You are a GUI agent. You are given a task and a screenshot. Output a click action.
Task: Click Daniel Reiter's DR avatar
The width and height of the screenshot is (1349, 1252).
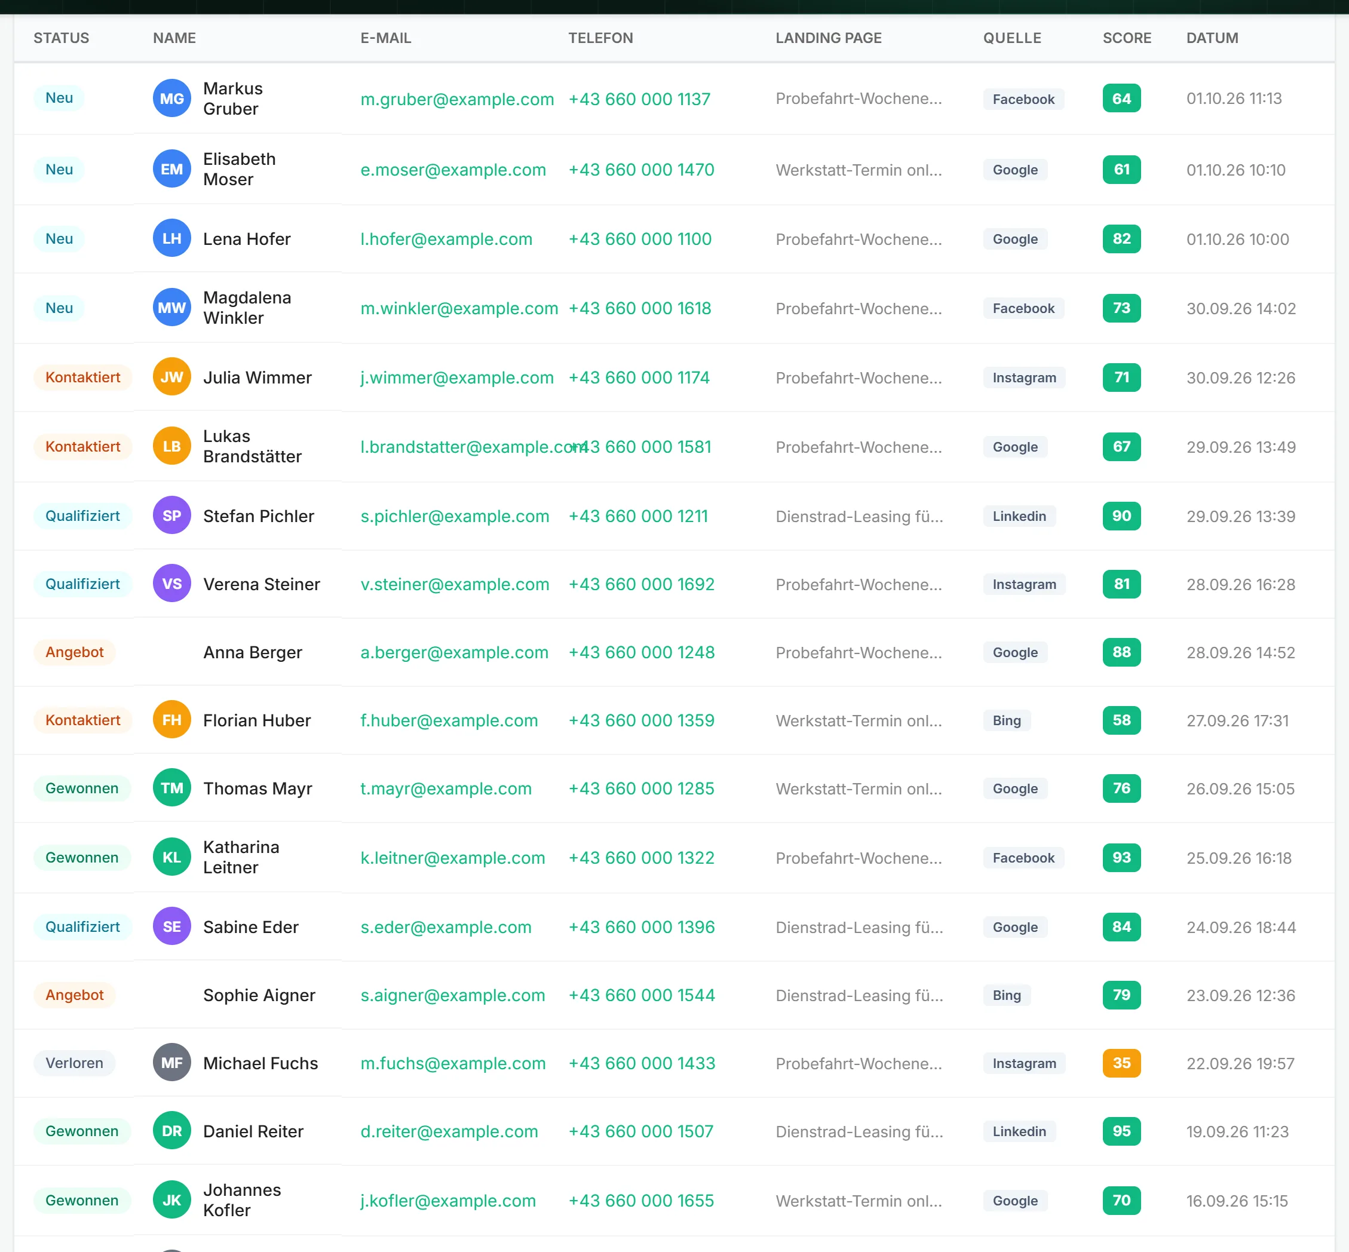click(171, 1131)
